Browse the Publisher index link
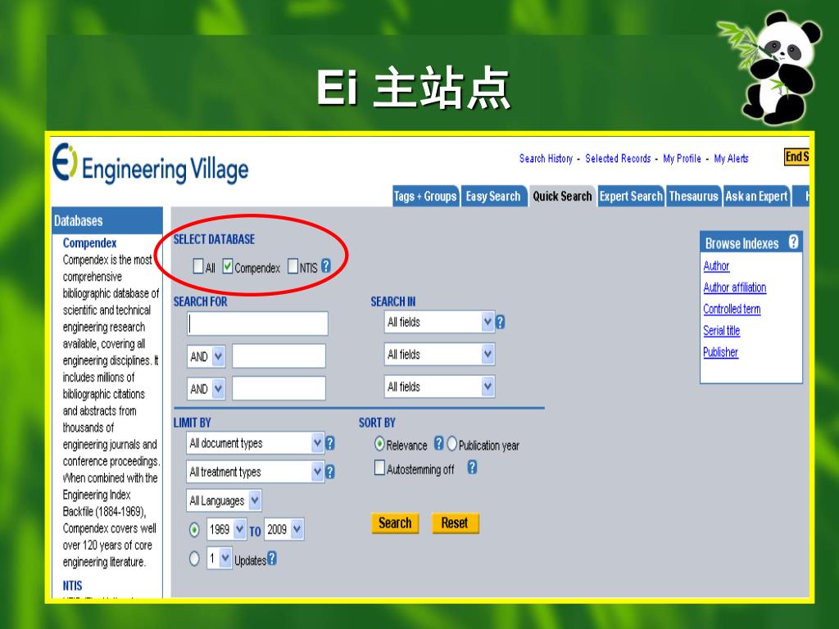 [x=721, y=352]
